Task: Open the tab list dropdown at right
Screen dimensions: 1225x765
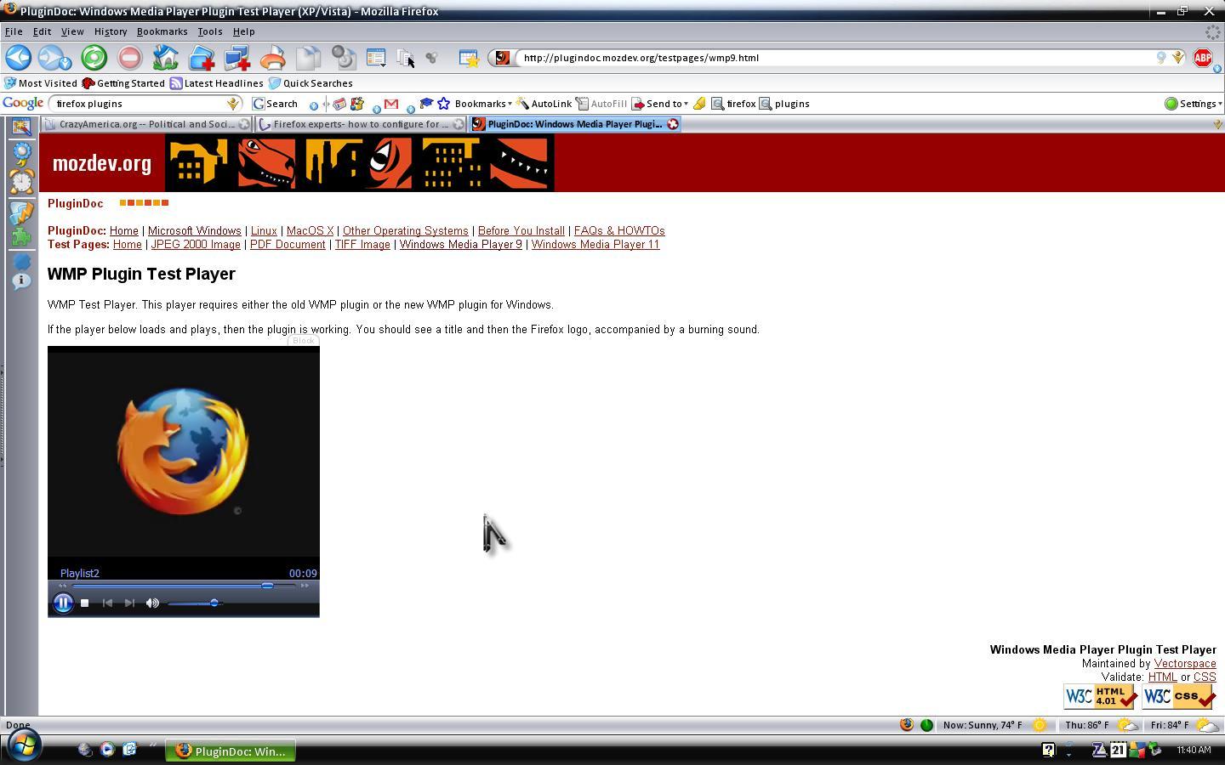Action: pos(1217,124)
